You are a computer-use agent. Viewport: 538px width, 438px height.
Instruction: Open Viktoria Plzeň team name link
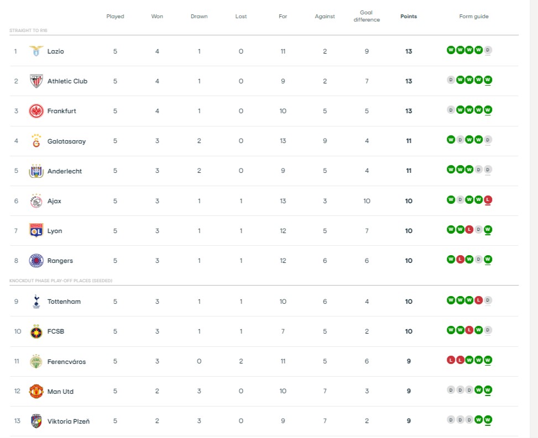point(68,421)
